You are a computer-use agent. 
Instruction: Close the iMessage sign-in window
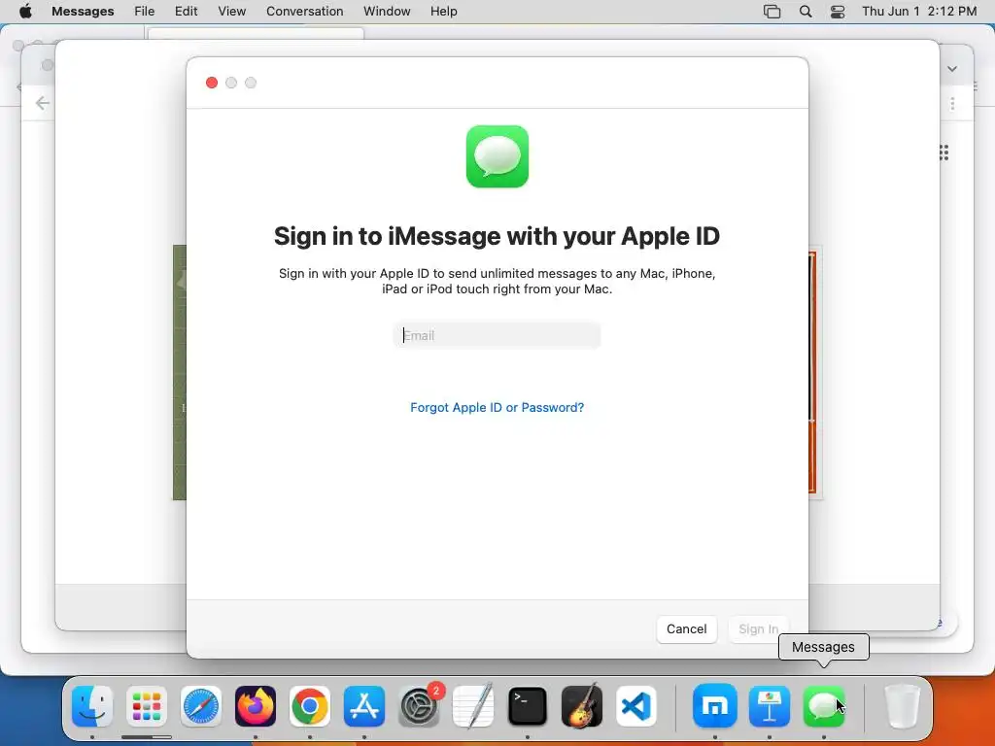(212, 84)
